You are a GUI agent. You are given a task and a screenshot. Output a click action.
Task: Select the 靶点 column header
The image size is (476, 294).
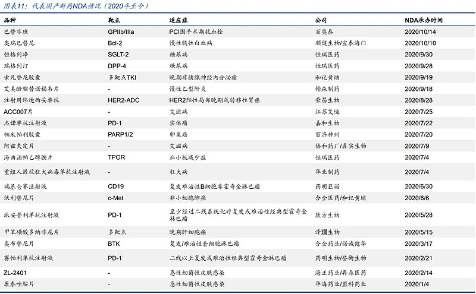[x=114, y=20]
